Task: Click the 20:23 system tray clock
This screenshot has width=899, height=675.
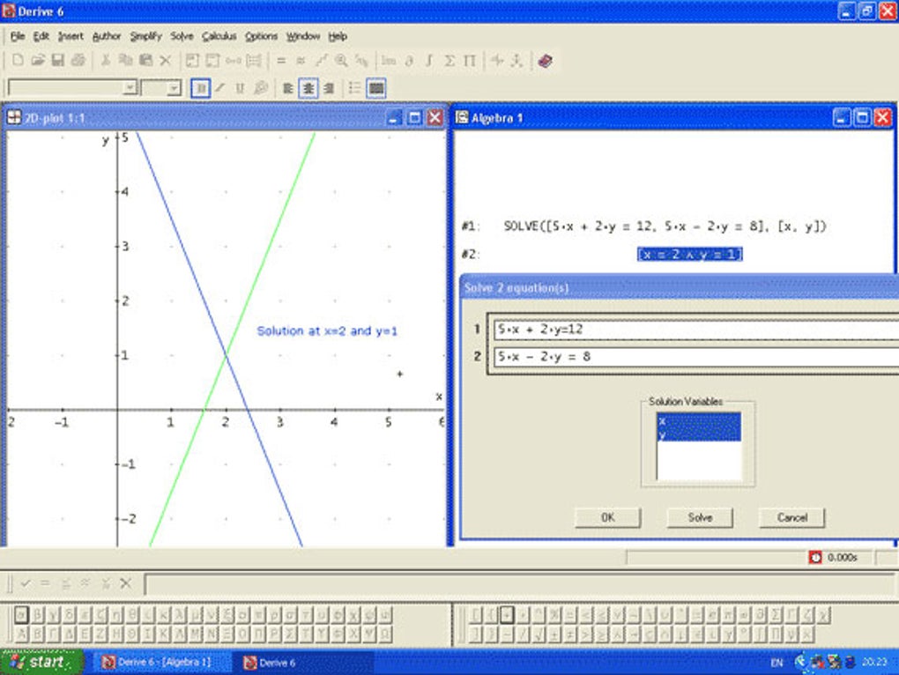Action: coord(873,663)
